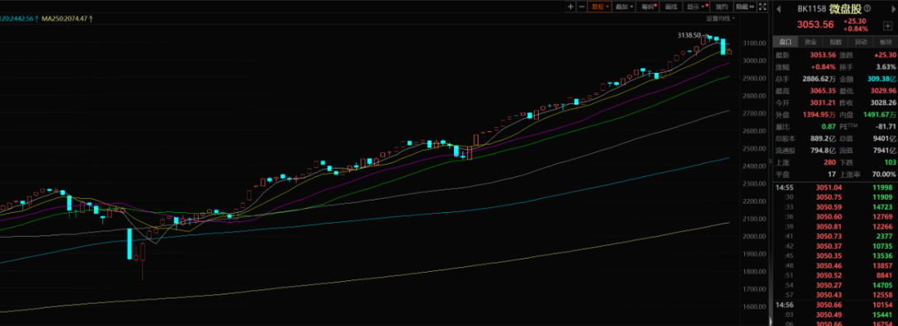Open 设置均线 moving average settings dropdown
This screenshot has height=326, width=898.
pos(721,19)
